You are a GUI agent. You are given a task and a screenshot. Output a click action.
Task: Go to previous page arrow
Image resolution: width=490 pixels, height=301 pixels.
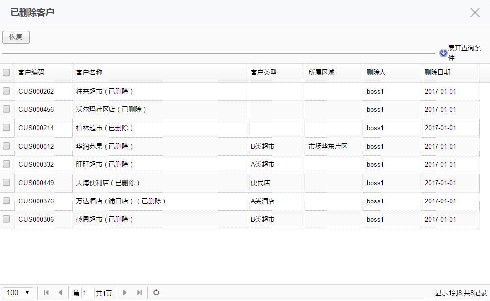[60, 293]
